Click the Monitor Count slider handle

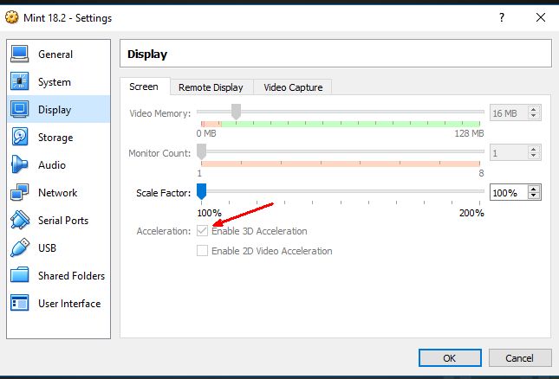(201, 151)
